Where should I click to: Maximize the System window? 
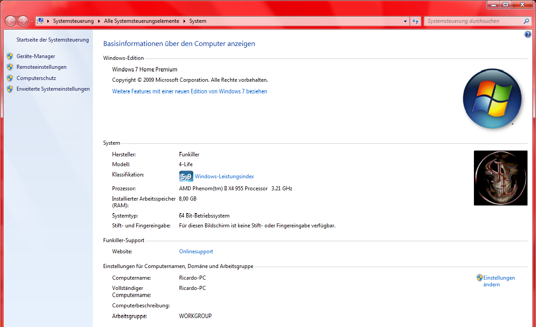click(x=505, y=4)
